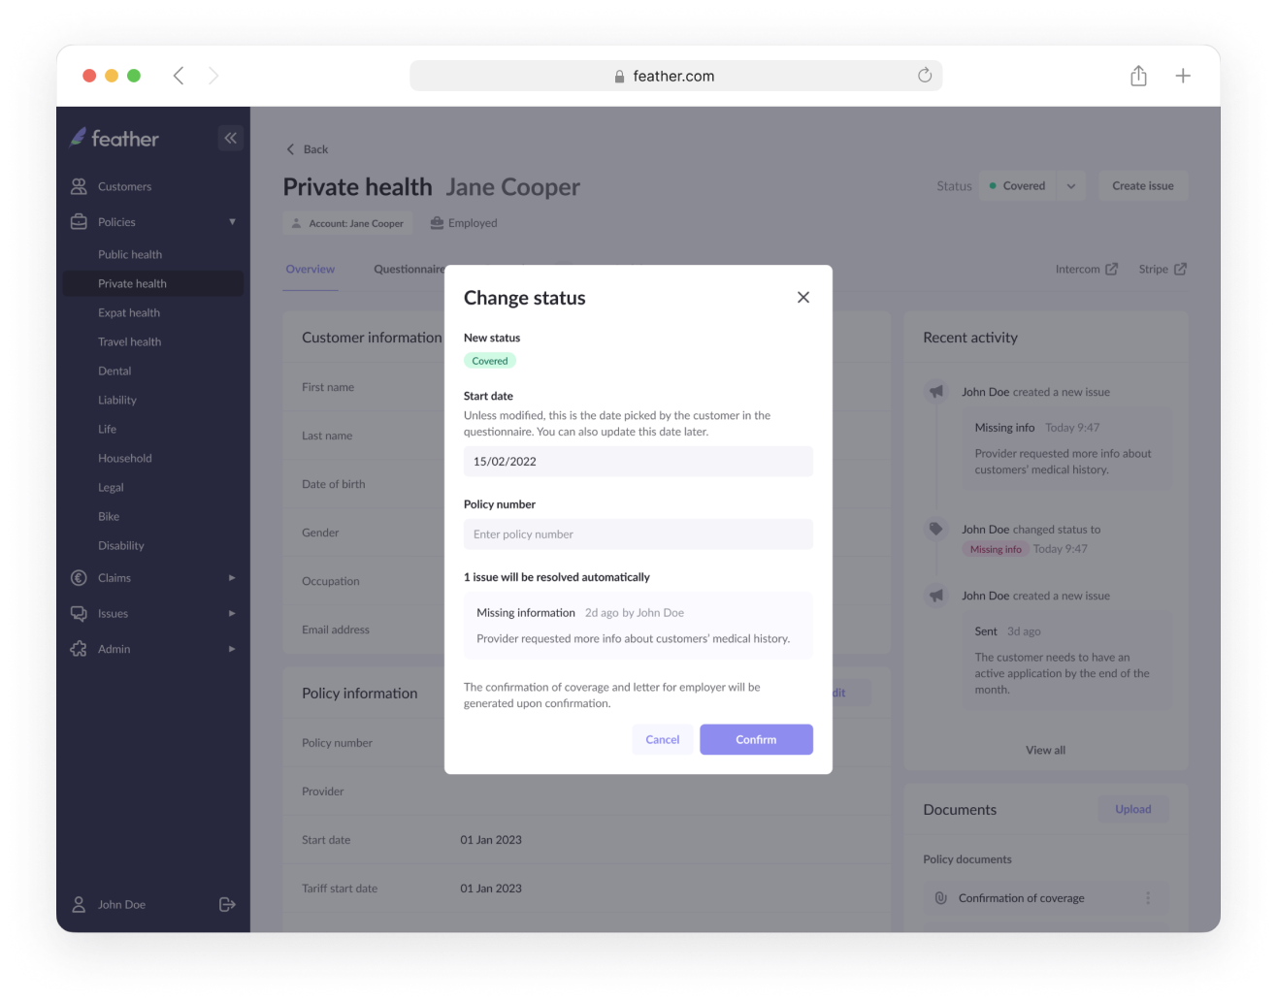Expand the Claims section arrow
The height and width of the screenshot is (1002, 1277).
pos(232,577)
